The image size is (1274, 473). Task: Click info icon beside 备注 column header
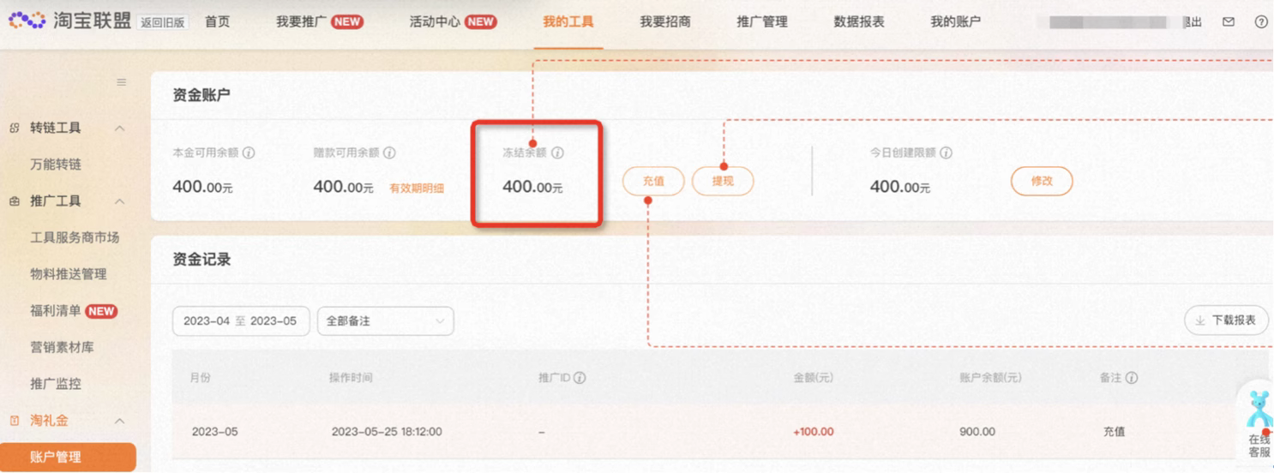[x=1132, y=378]
